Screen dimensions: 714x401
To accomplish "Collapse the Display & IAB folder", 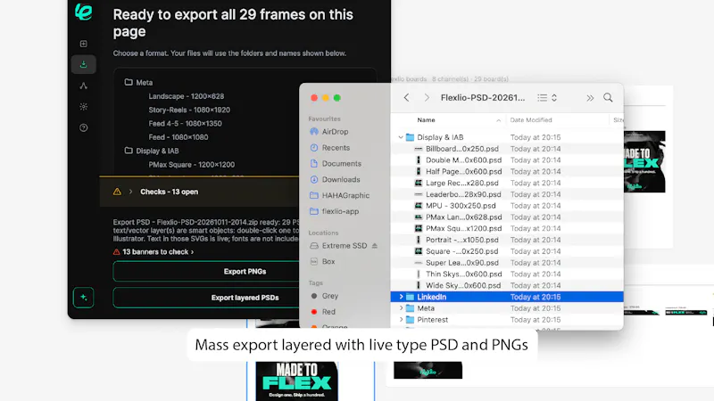I will coord(401,137).
